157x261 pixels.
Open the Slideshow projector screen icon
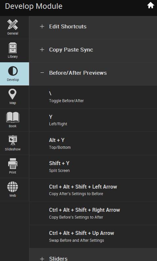click(13, 141)
